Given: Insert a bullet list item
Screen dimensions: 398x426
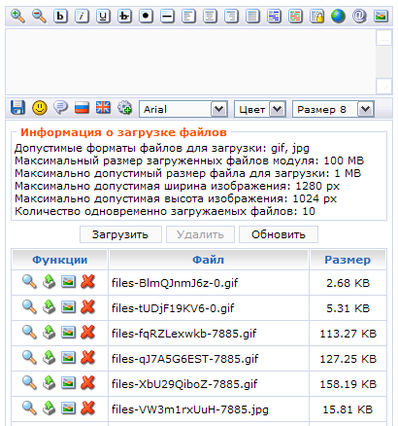Looking at the screenshot, I should point(146,16).
